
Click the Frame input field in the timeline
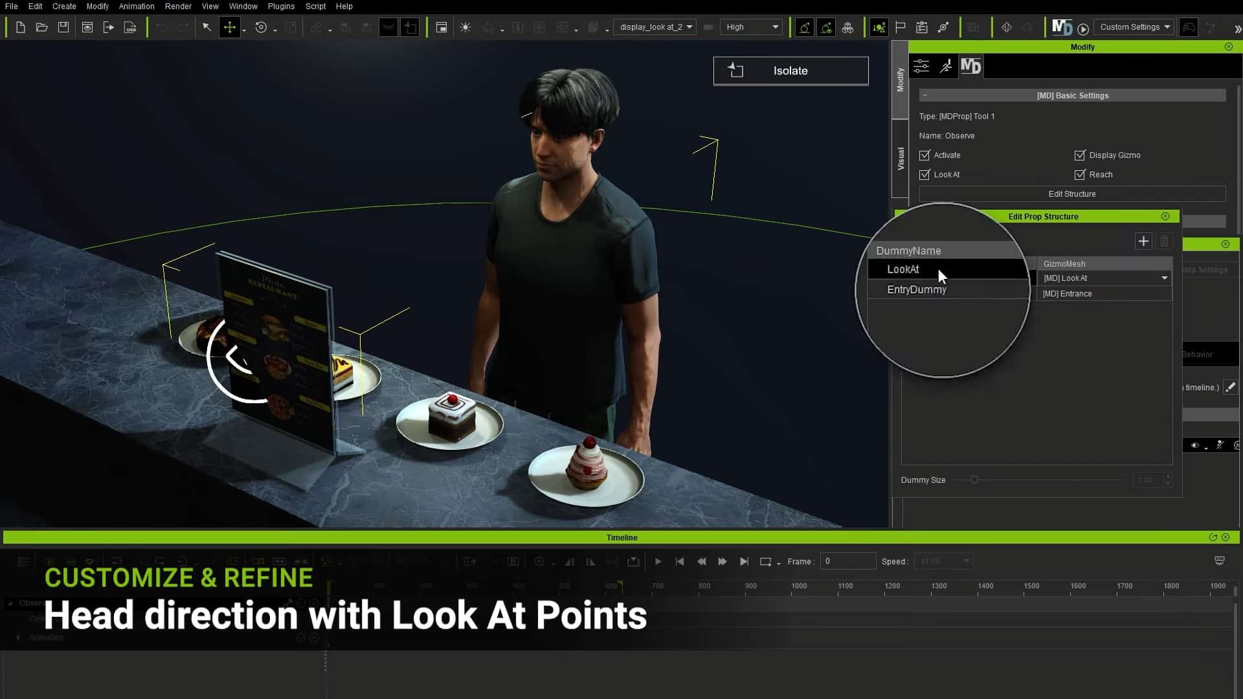coord(848,561)
